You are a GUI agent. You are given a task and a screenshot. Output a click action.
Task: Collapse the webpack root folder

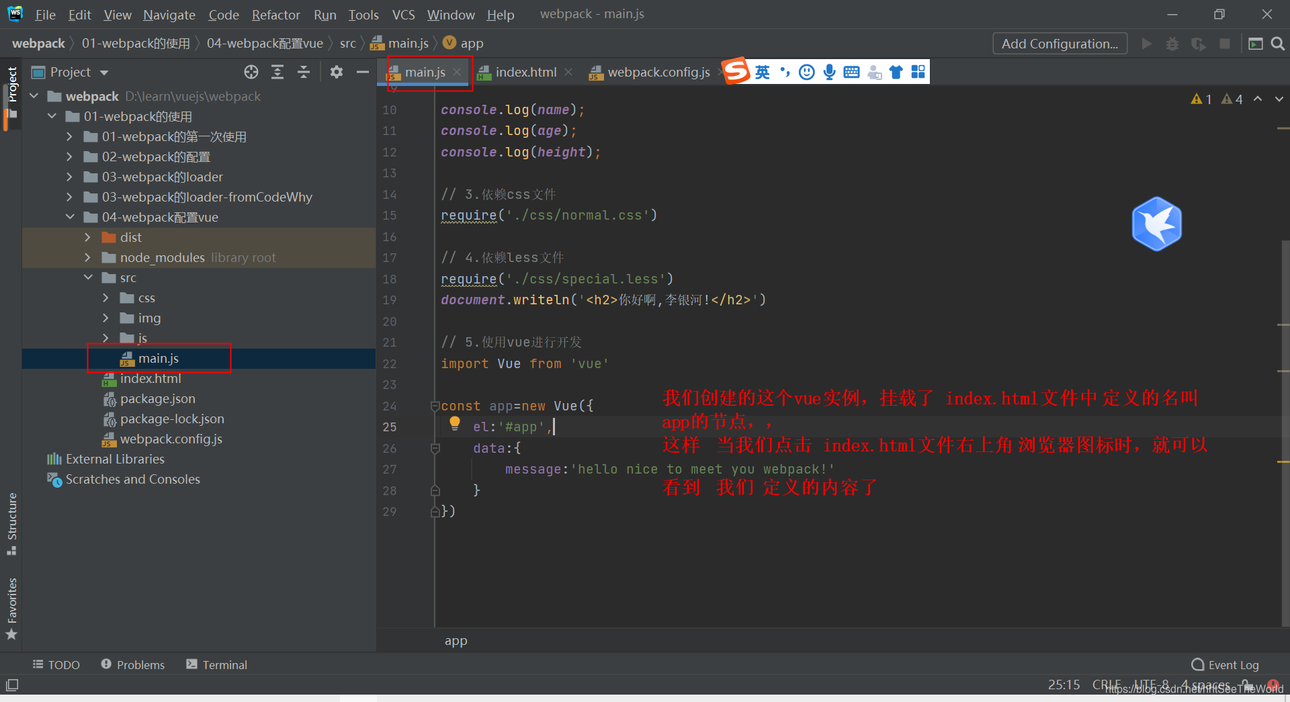pos(34,96)
